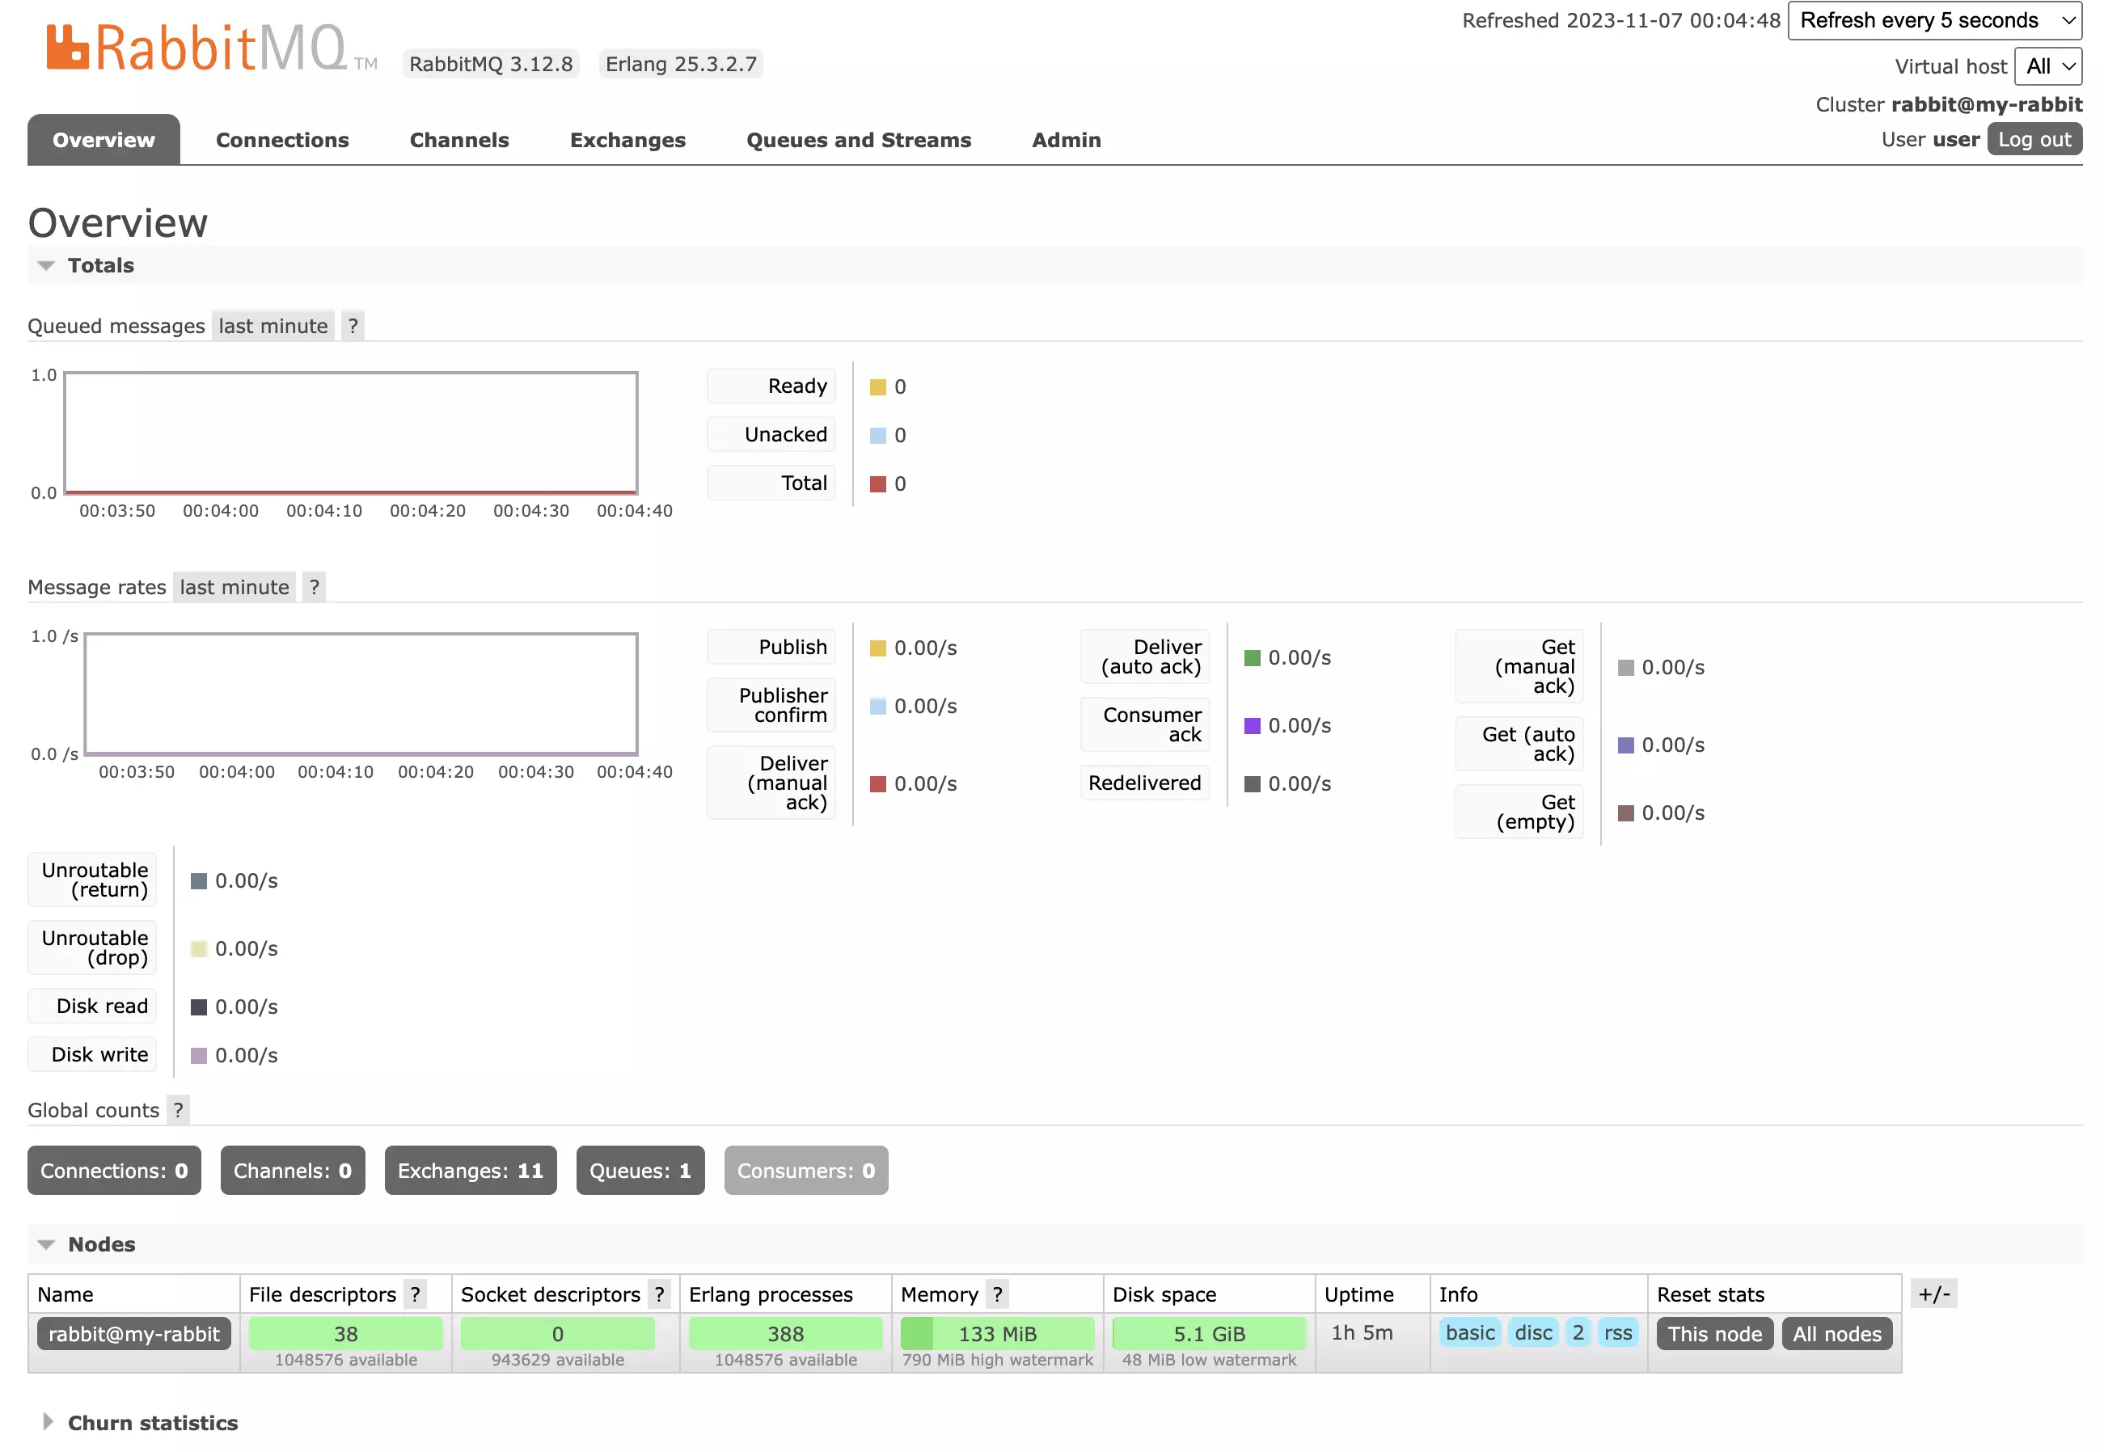Image resolution: width=2104 pixels, height=1452 pixels.
Task: Switch to Queues and Streams tab
Action: (859, 140)
